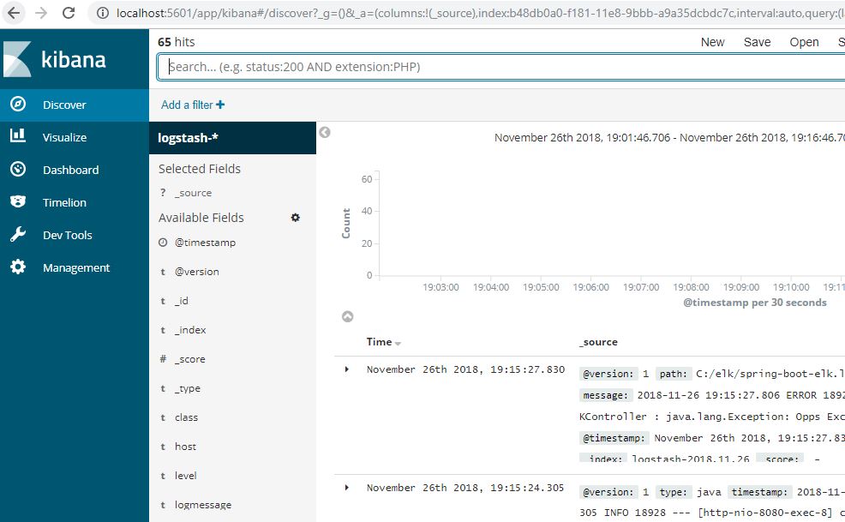Click the Time column header label
Image resolution: width=845 pixels, height=522 pixels.
tap(379, 341)
